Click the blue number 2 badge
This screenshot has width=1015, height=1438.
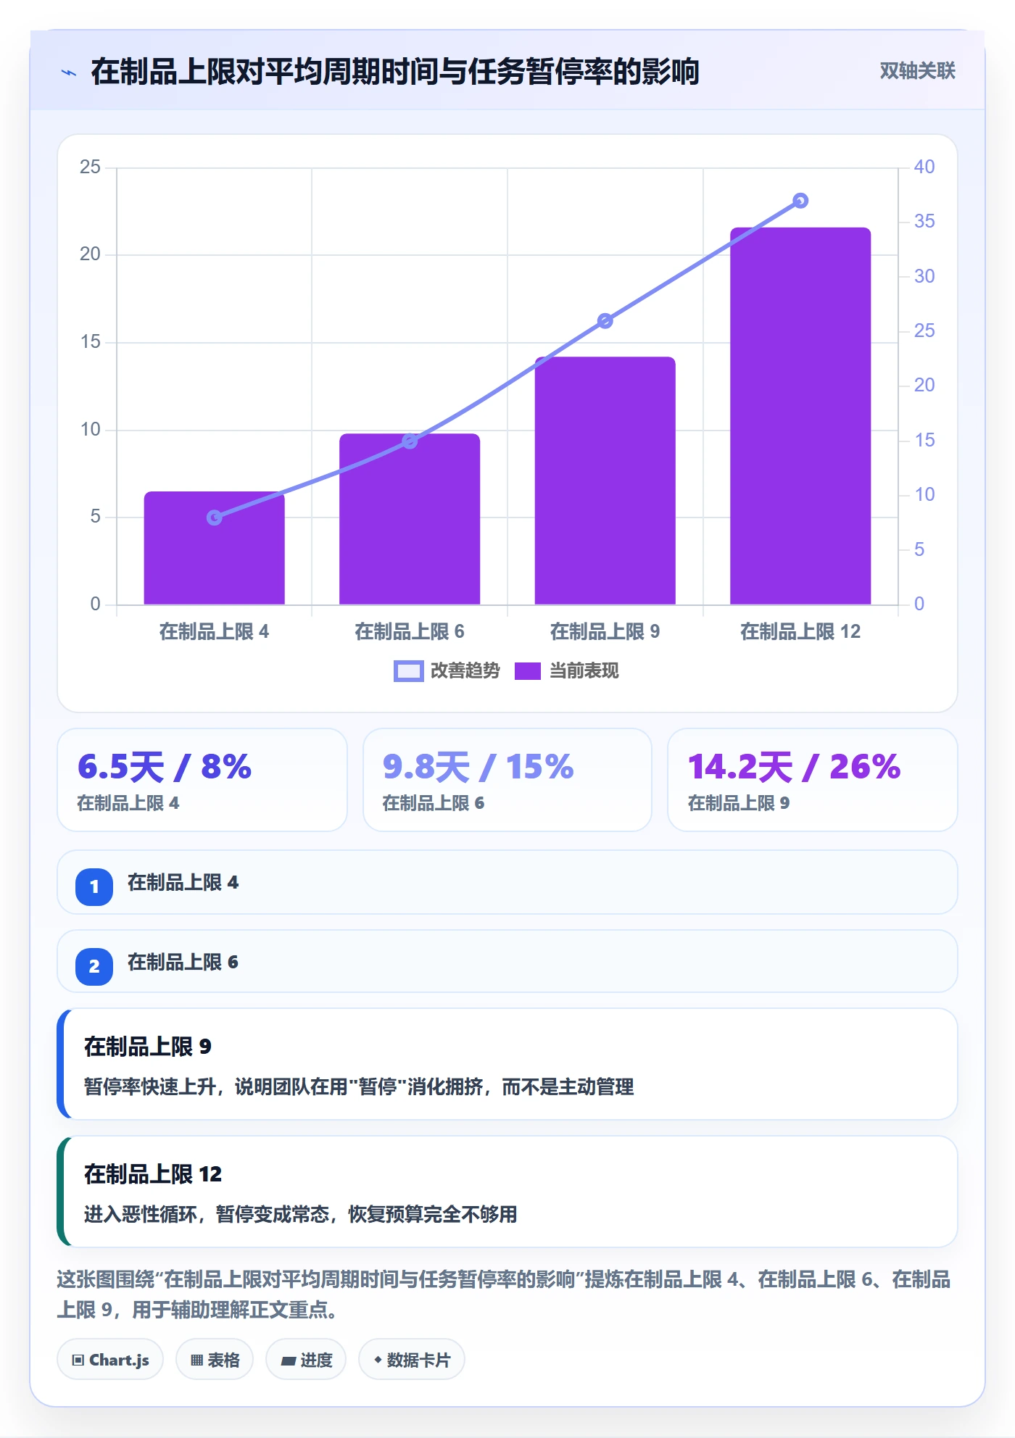pyautogui.click(x=94, y=966)
